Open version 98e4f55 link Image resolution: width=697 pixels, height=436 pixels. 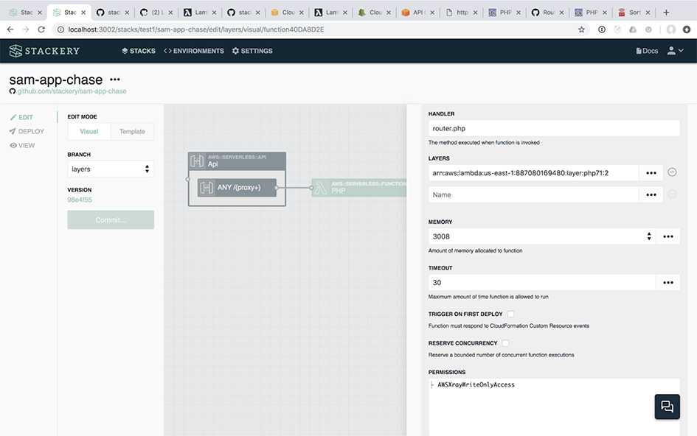(80, 200)
